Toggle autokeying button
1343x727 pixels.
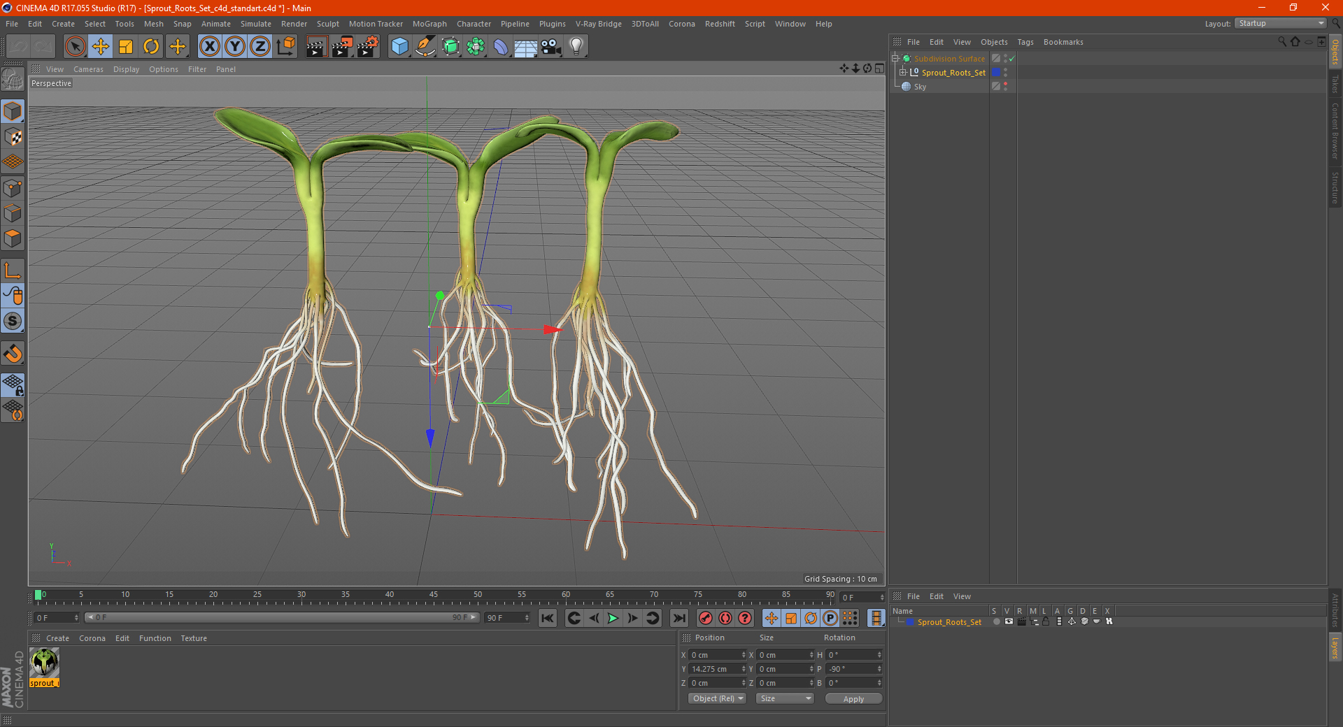coord(725,618)
